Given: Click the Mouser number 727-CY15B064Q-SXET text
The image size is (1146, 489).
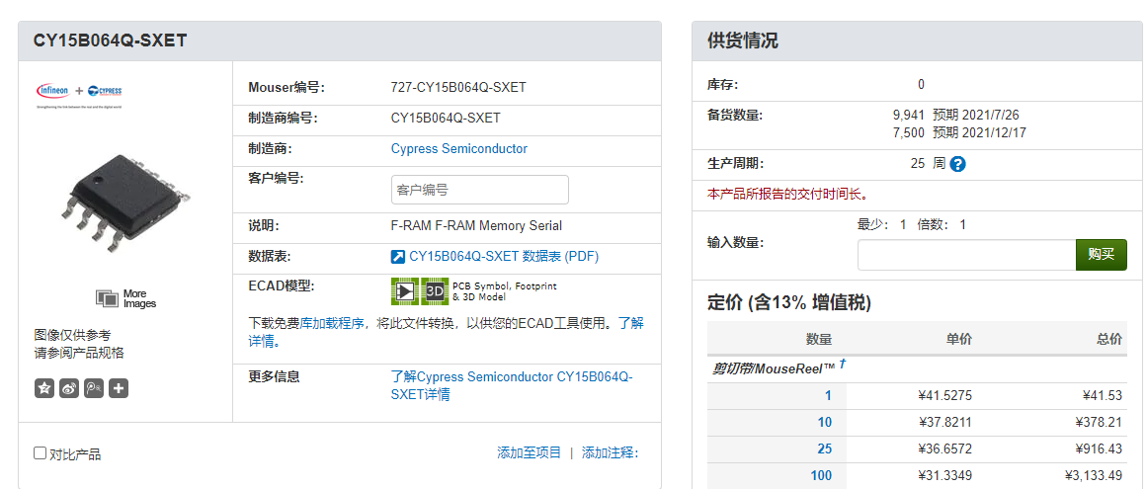Looking at the screenshot, I should [x=458, y=88].
